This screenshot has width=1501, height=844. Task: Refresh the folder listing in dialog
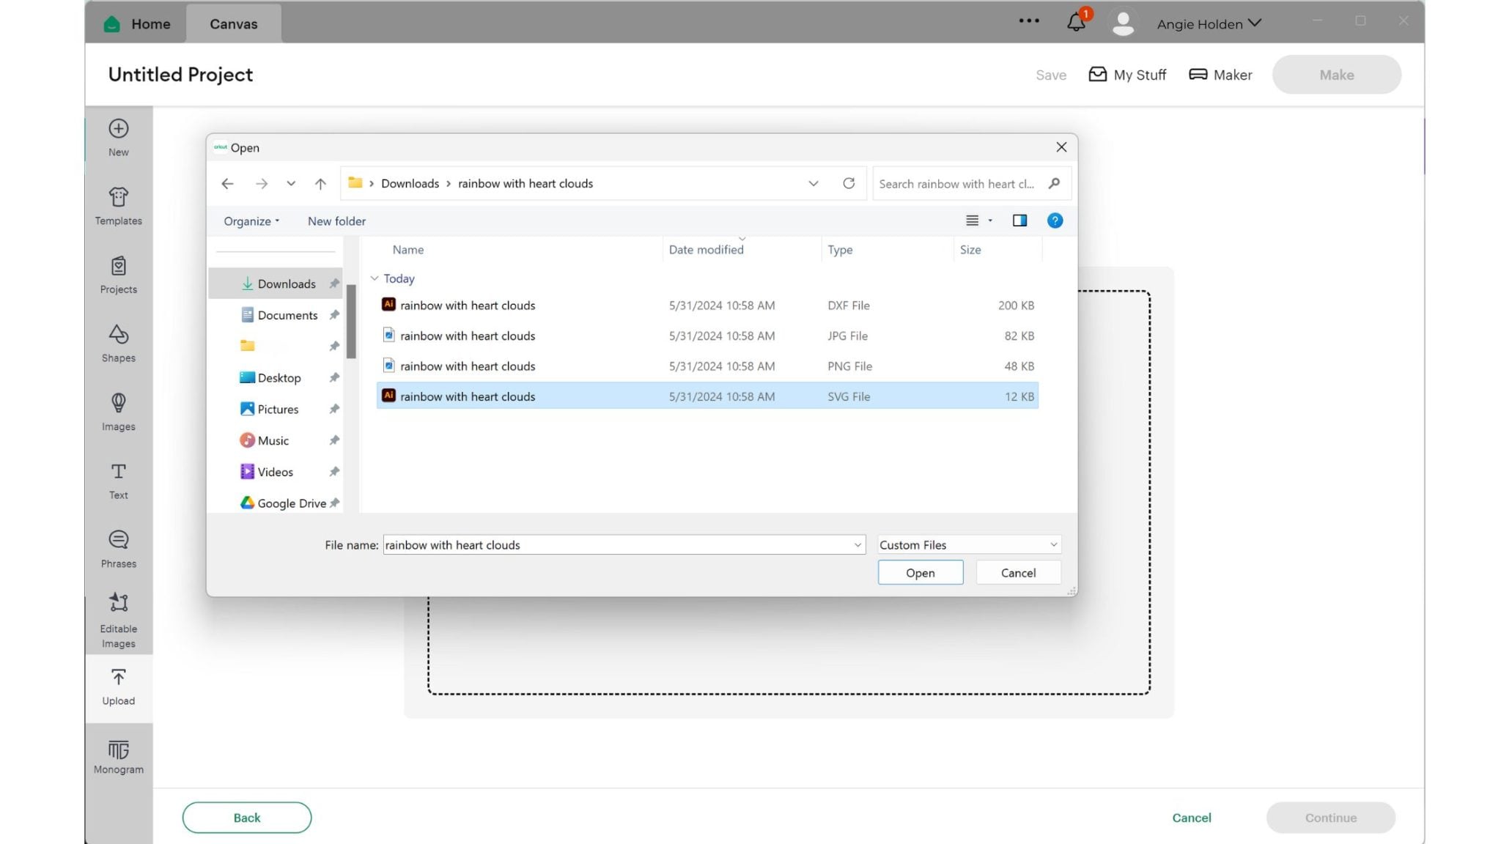coord(848,183)
